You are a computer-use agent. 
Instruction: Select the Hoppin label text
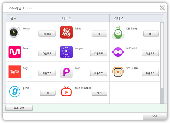coord(79,48)
